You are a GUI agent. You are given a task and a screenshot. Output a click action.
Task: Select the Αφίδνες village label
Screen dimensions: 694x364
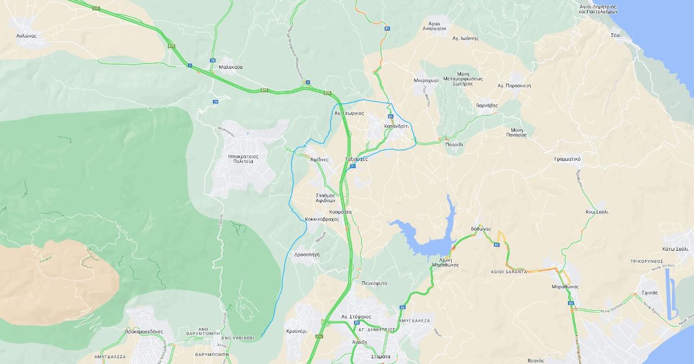click(x=319, y=159)
